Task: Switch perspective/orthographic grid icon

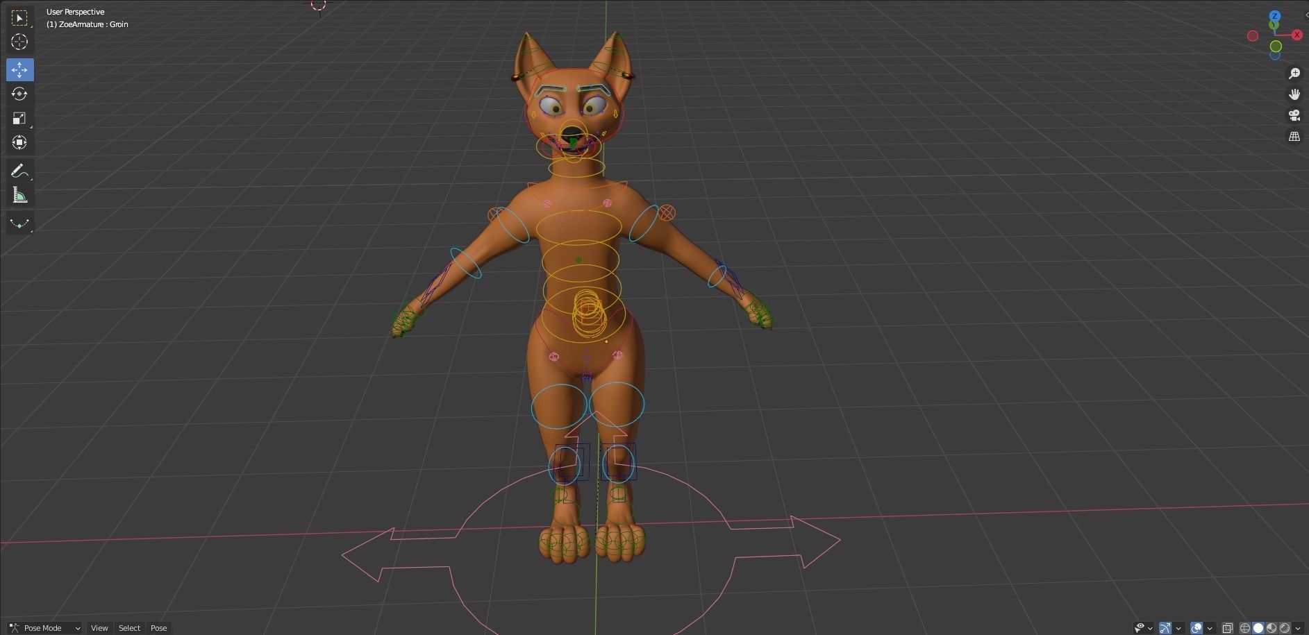Action: tap(1294, 137)
